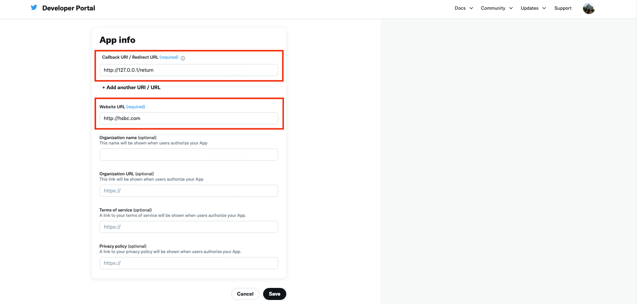
Task: Open the Community menu
Action: point(493,8)
